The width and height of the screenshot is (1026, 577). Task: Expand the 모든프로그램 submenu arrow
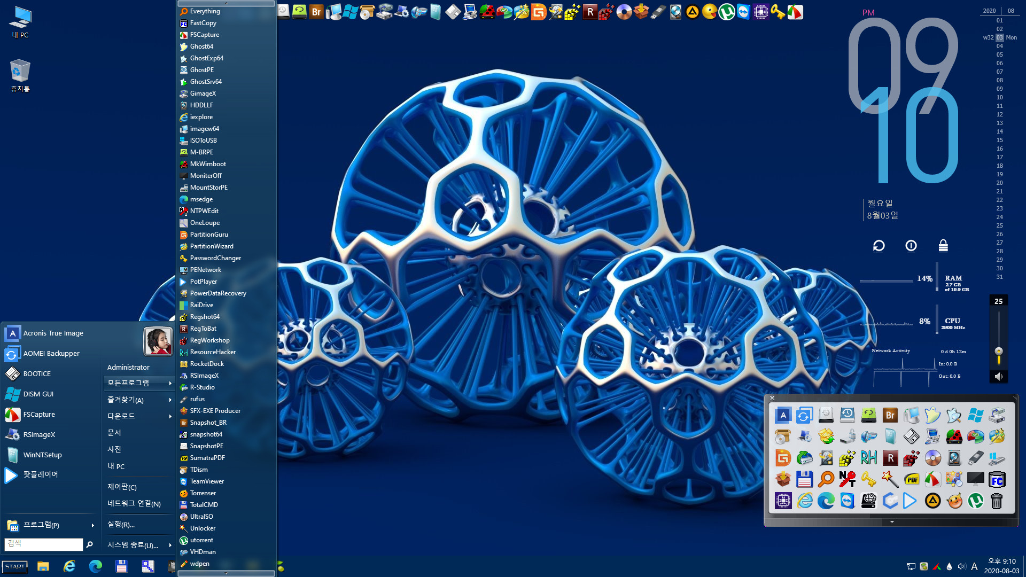click(x=170, y=383)
